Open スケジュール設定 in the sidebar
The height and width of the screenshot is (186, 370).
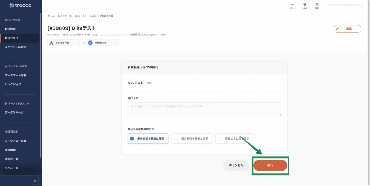(x=15, y=47)
